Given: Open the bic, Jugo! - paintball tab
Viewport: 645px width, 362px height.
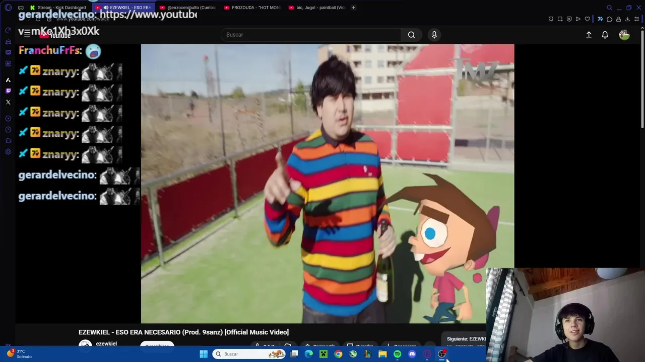Looking at the screenshot, I should click(317, 8).
